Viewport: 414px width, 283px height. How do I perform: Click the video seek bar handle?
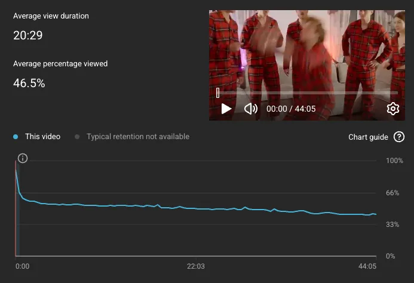[217, 93]
